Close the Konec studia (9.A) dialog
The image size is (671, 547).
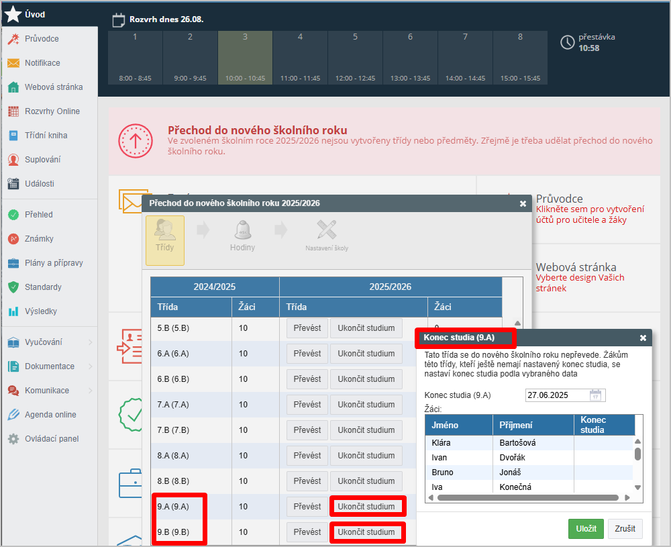[x=643, y=338]
